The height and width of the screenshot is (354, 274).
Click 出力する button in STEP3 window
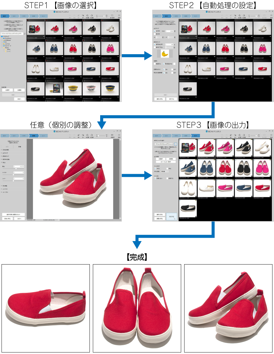click(x=172, y=217)
